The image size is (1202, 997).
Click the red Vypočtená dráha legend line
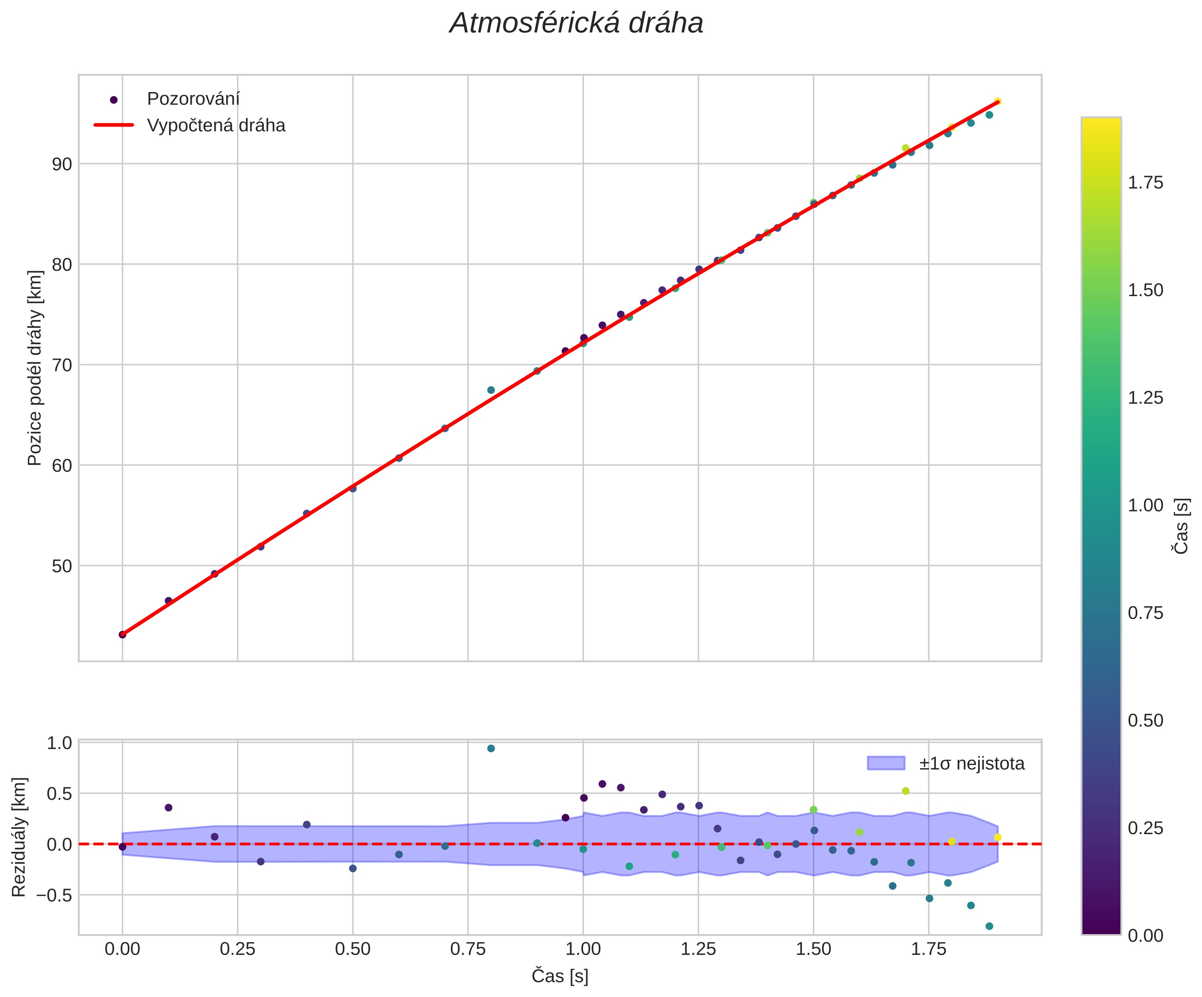pyautogui.click(x=113, y=125)
